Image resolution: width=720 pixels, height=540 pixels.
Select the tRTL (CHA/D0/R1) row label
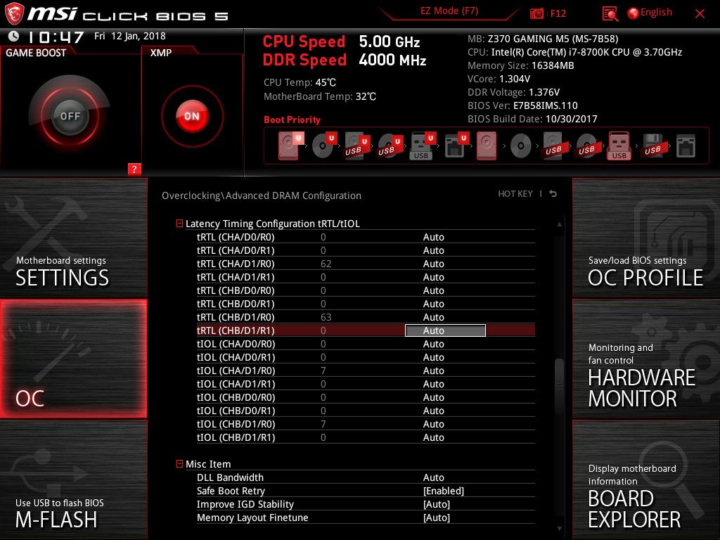point(236,251)
